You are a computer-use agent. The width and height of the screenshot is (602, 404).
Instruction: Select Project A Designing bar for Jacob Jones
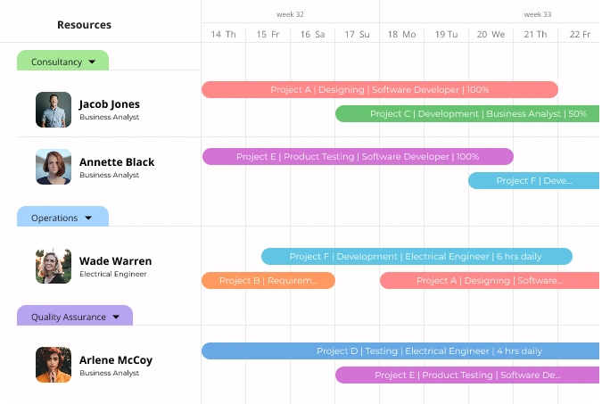pos(379,90)
